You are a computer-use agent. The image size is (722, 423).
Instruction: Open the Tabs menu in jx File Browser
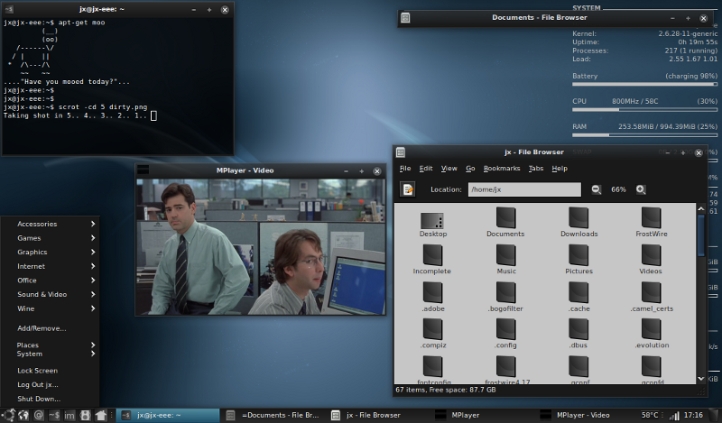tap(536, 169)
